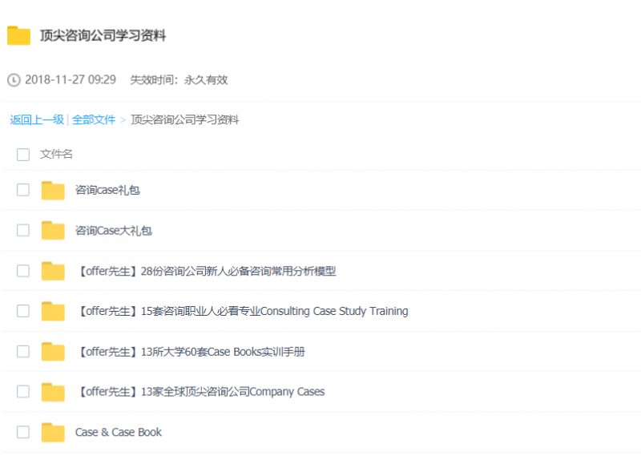Open the Case & Case Book folder name
This screenshot has height=476, width=641.
(119, 432)
